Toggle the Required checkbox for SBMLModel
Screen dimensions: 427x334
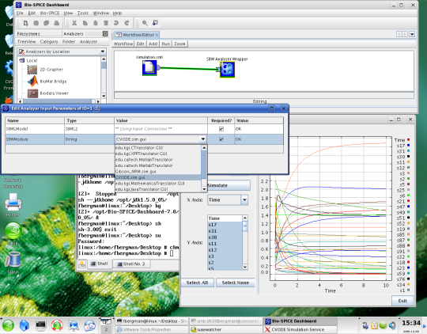[221, 129]
